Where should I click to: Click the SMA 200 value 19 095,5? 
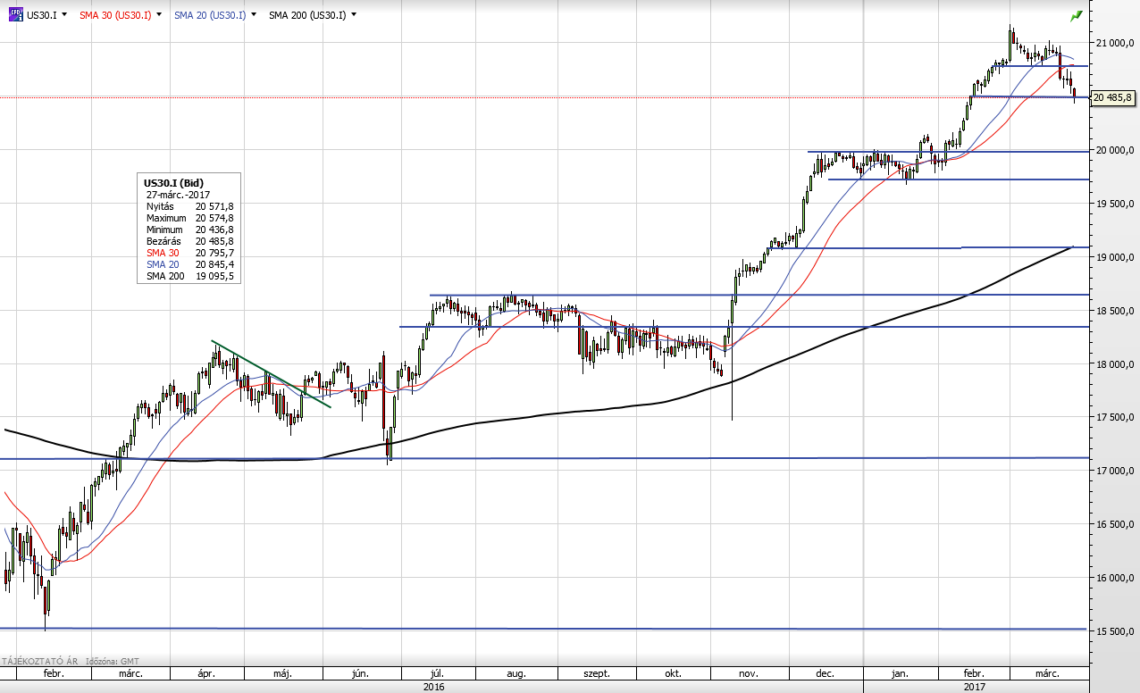215,277
